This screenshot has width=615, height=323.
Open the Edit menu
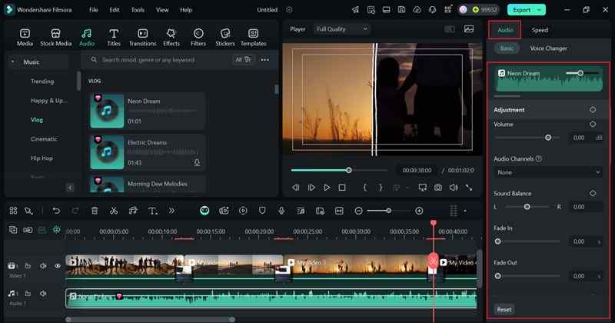coord(115,10)
